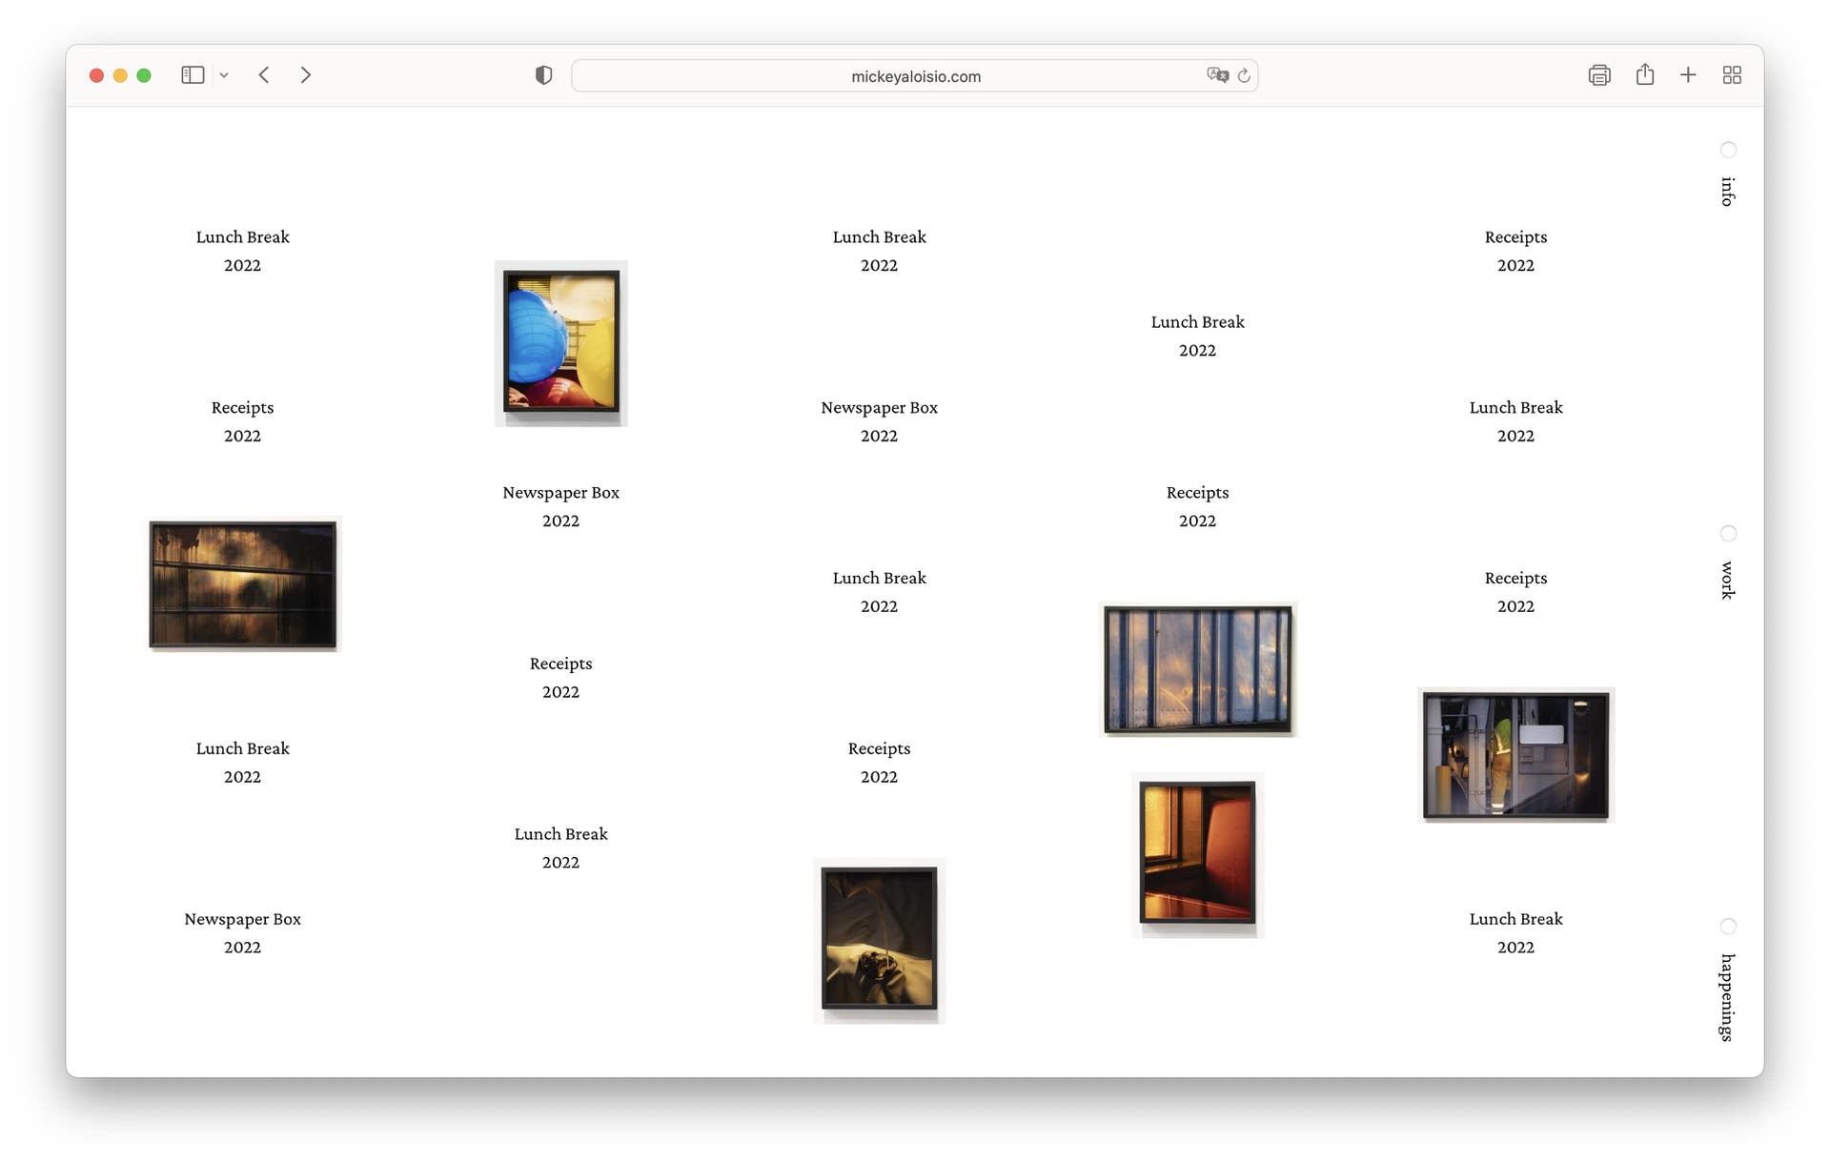Select the work radio circle
Screen dimensions: 1830x1164
tap(1728, 533)
